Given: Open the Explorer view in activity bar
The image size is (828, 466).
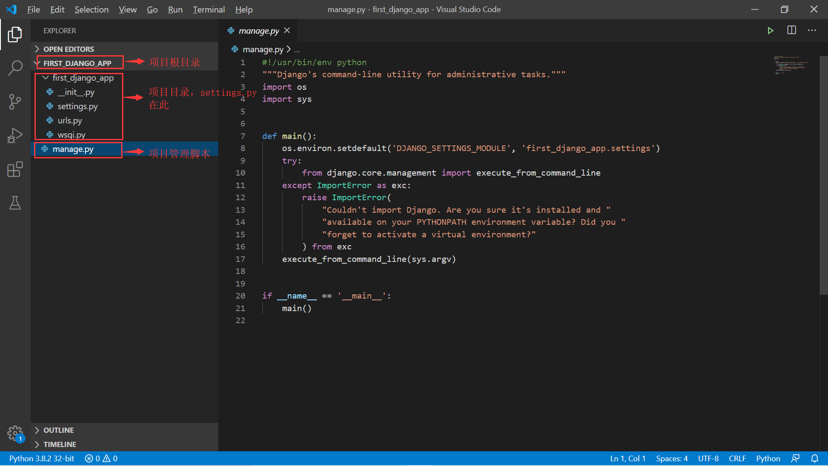Looking at the screenshot, I should (x=15, y=35).
